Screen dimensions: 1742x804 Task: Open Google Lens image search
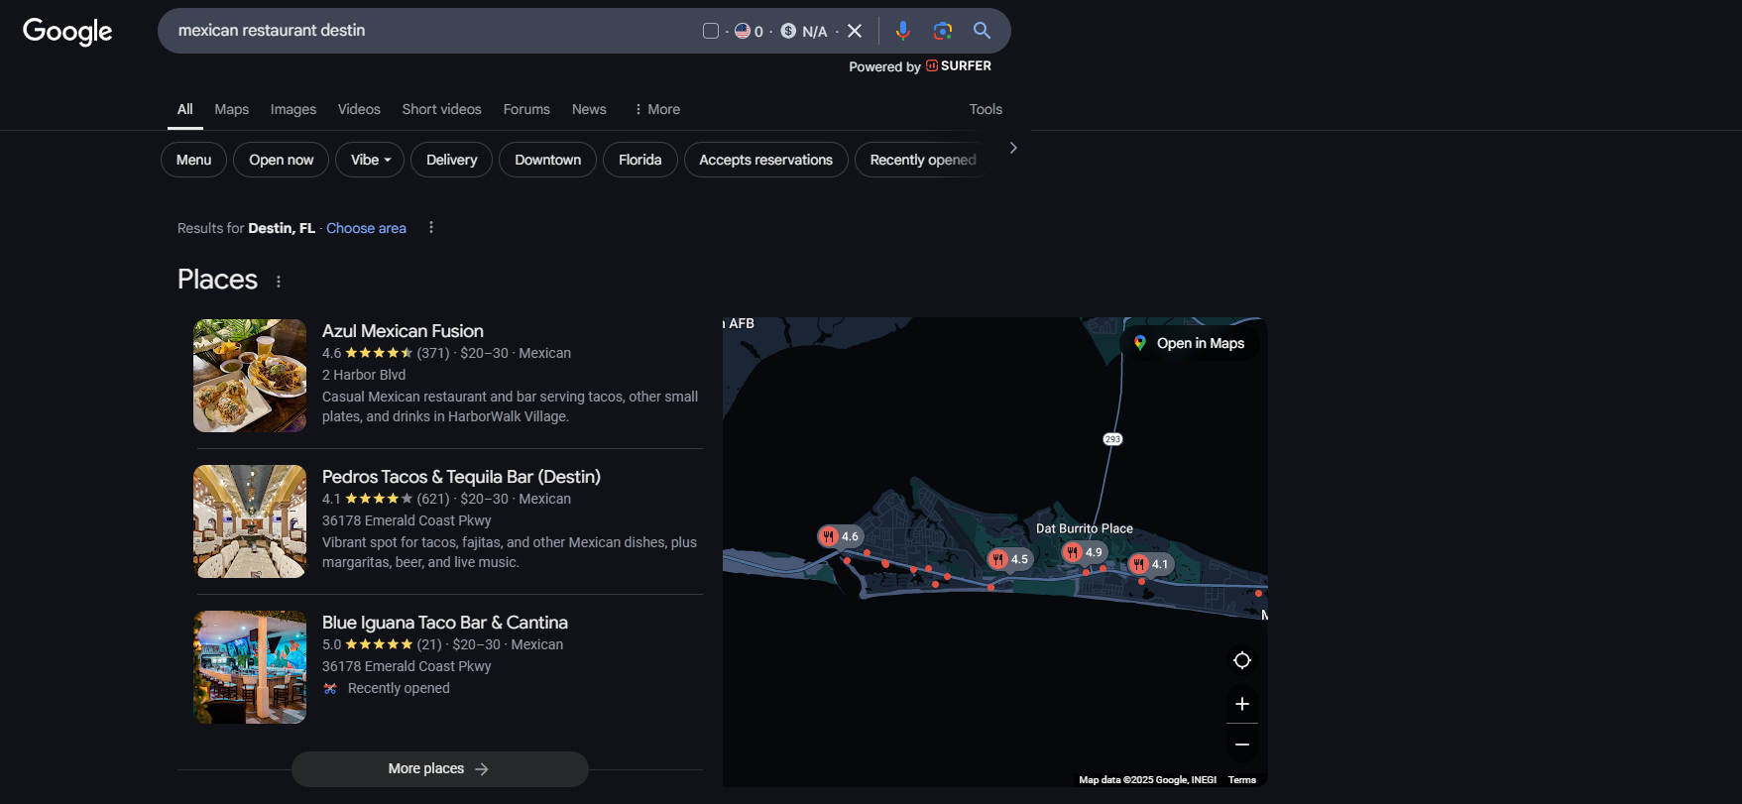point(942,31)
